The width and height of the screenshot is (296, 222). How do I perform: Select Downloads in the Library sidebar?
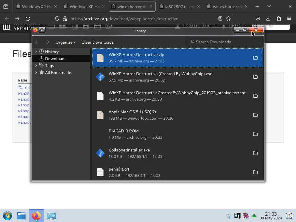(61, 59)
